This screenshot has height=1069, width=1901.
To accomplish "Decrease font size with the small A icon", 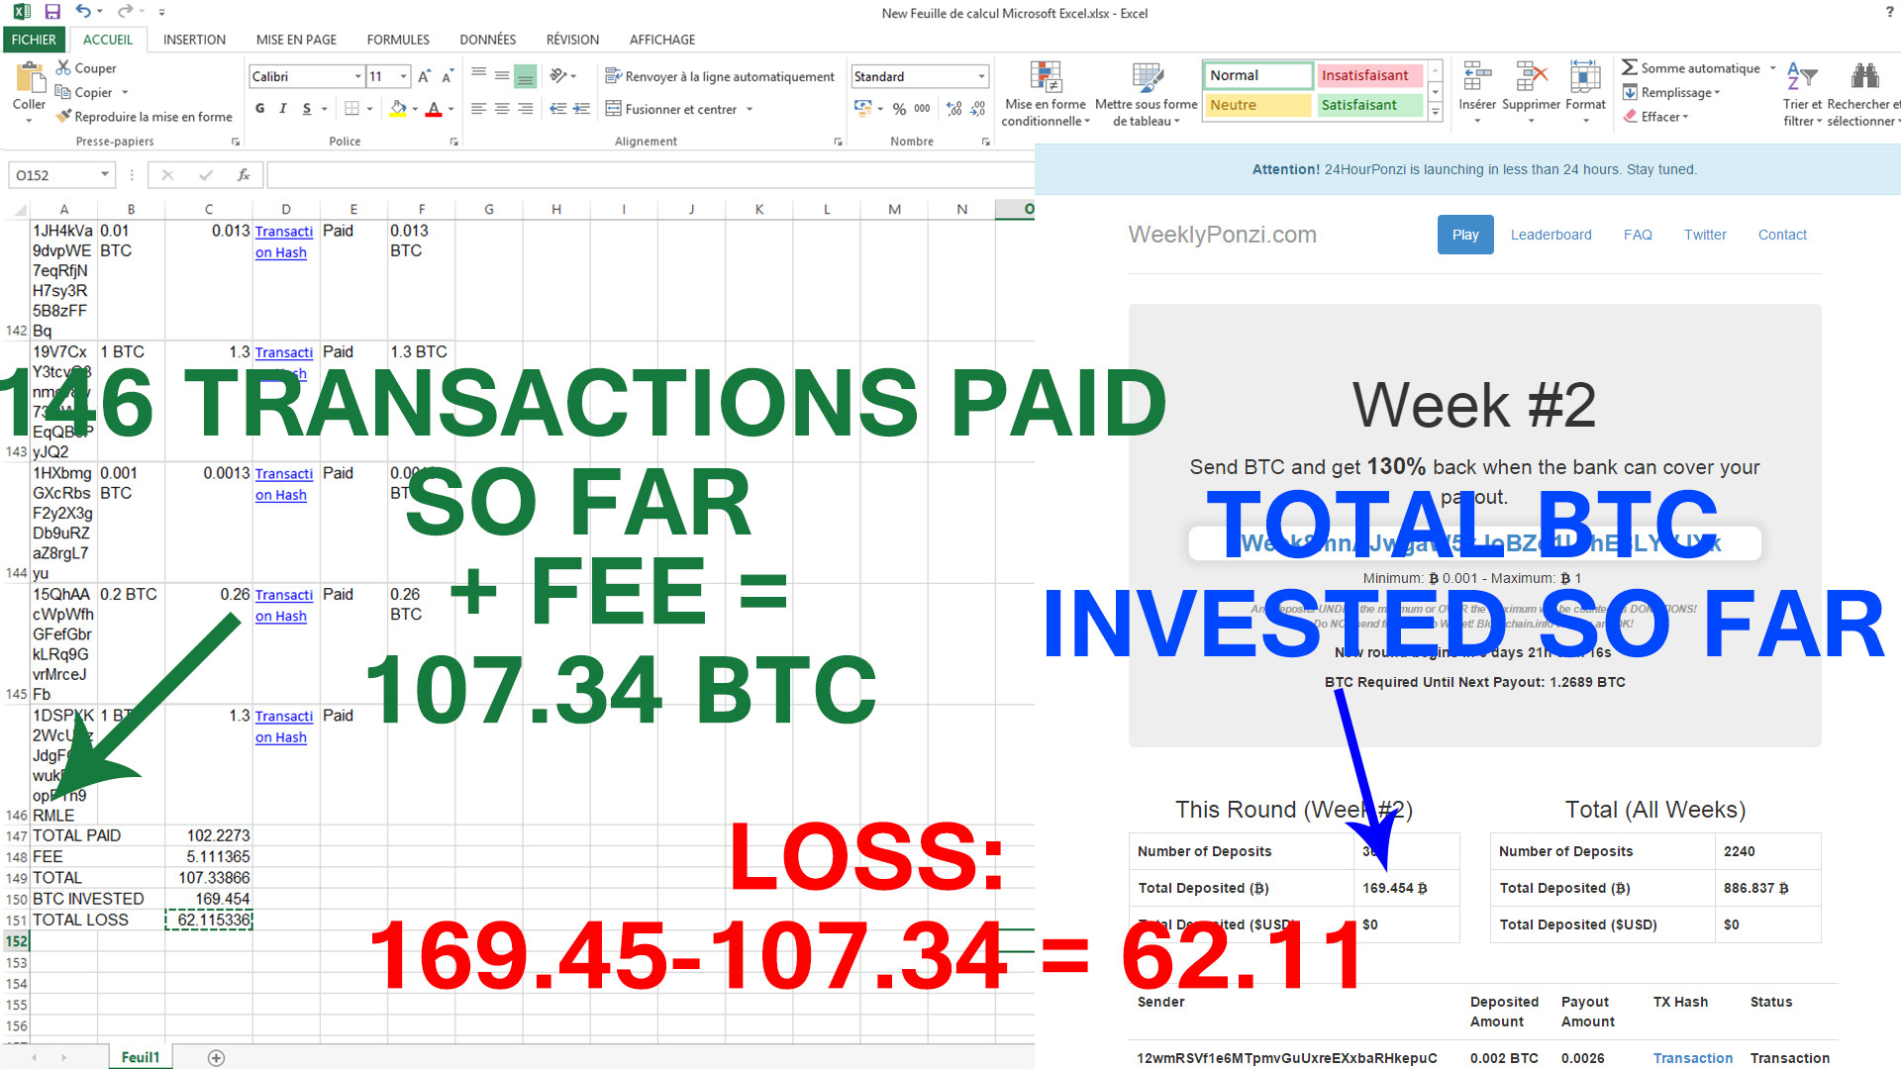I will 448,76.
